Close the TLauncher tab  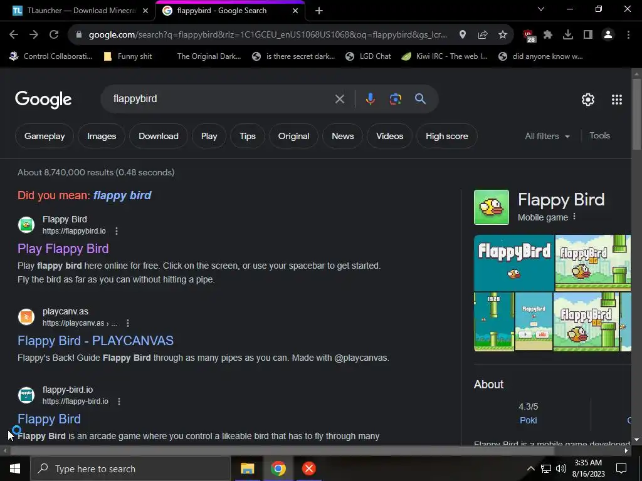point(145,11)
